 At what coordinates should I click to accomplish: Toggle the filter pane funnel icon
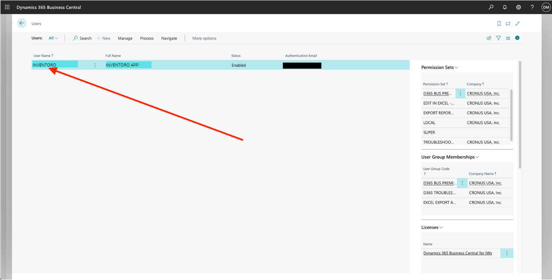(x=498, y=38)
